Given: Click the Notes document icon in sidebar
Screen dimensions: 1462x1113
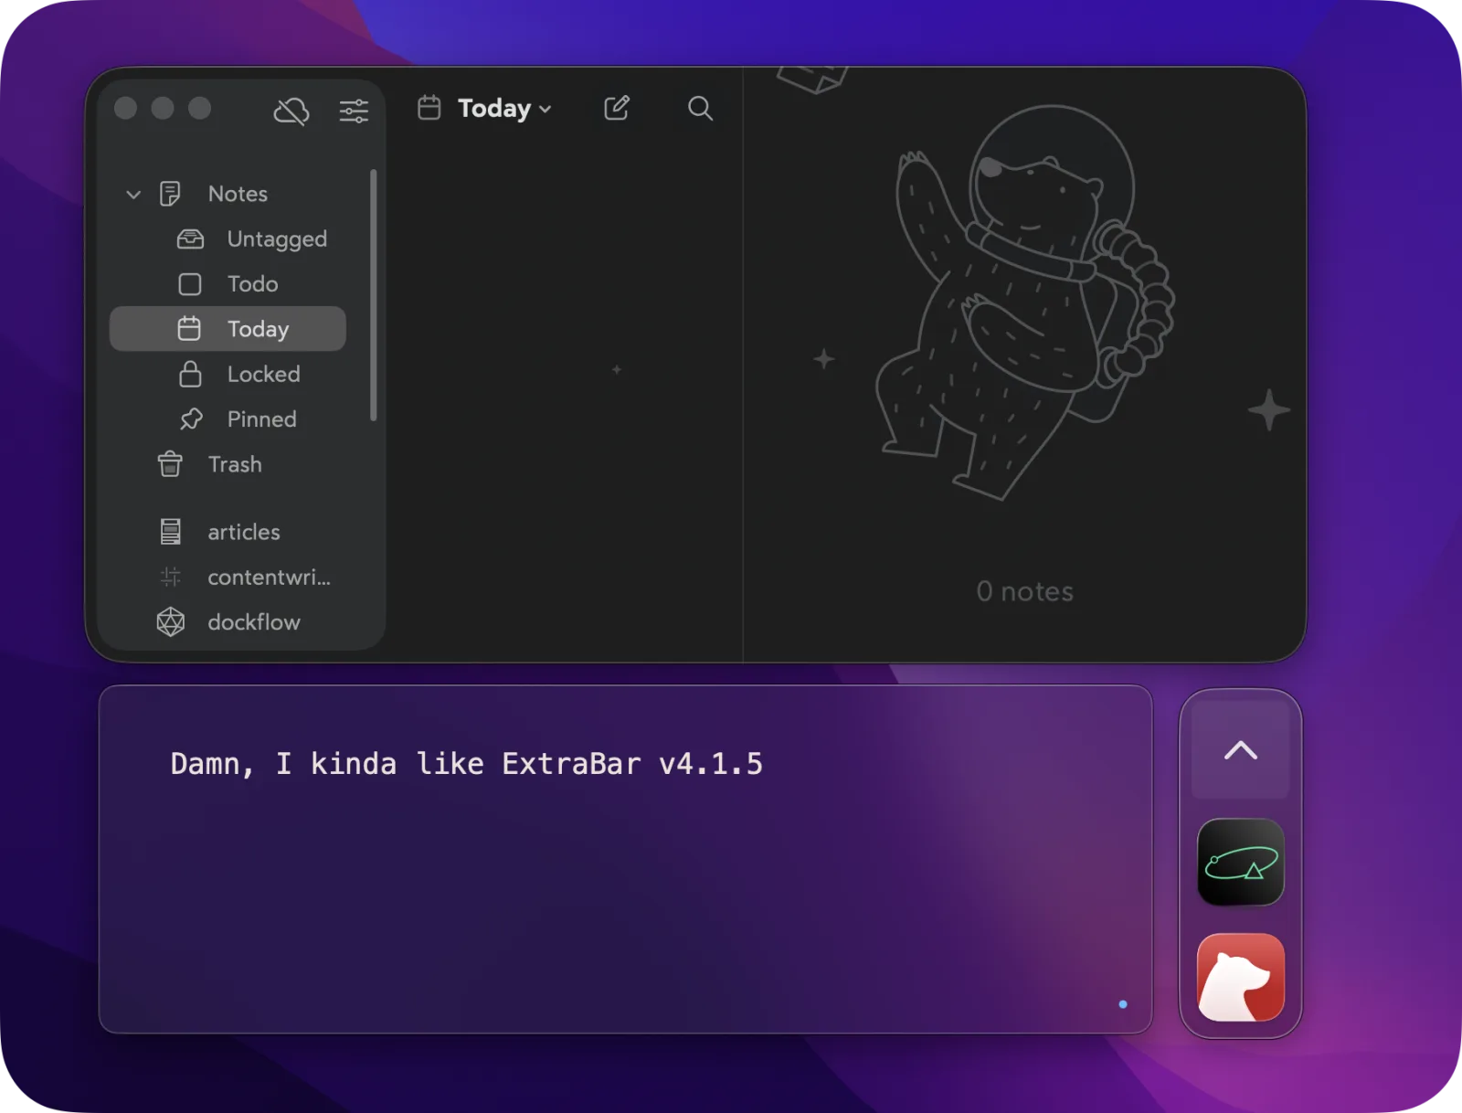Looking at the screenshot, I should 170,194.
